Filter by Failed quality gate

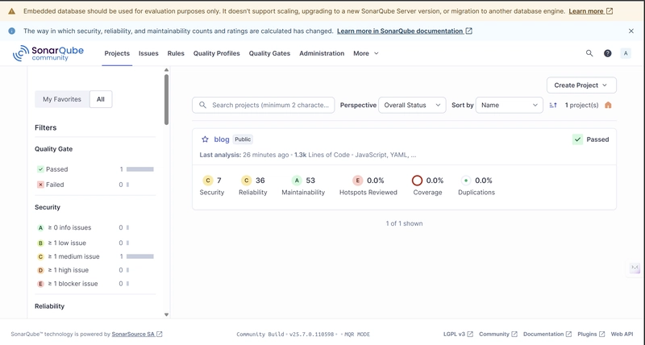click(x=56, y=185)
